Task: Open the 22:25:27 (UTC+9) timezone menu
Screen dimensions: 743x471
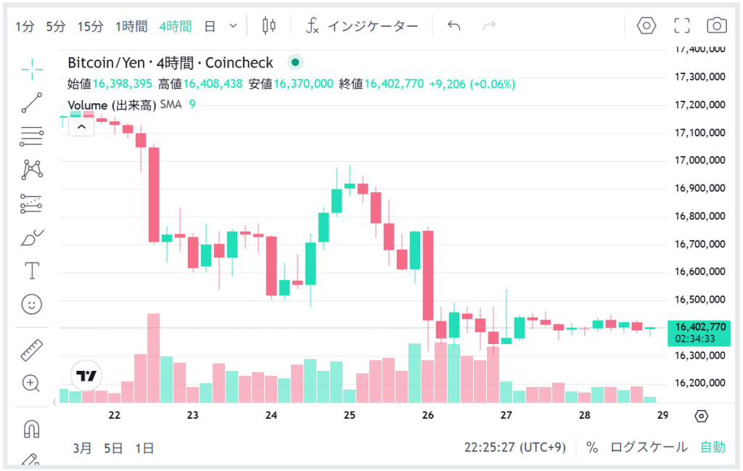Action: (514, 447)
